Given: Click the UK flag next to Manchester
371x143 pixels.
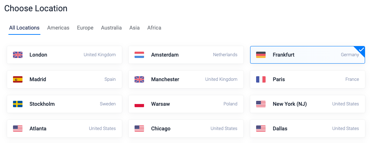Looking at the screenshot, I should (139, 79).
